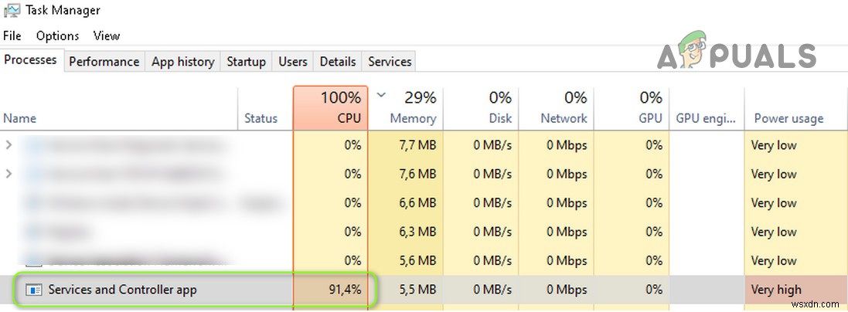The height and width of the screenshot is (312, 848).
Task: Sort by the Memory column header
Action: coord(407,108)
